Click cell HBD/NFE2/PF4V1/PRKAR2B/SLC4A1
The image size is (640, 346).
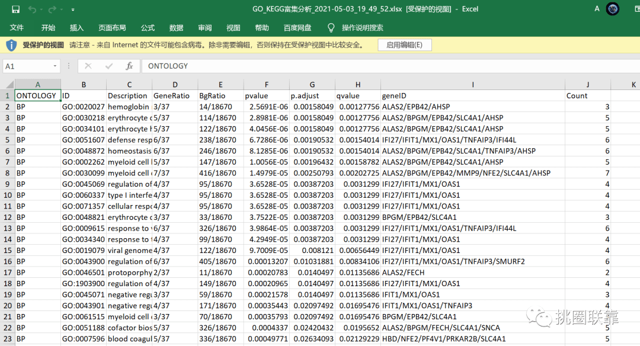click(x=473, y=339)
